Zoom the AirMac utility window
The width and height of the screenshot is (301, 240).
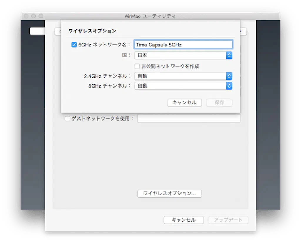41,16
